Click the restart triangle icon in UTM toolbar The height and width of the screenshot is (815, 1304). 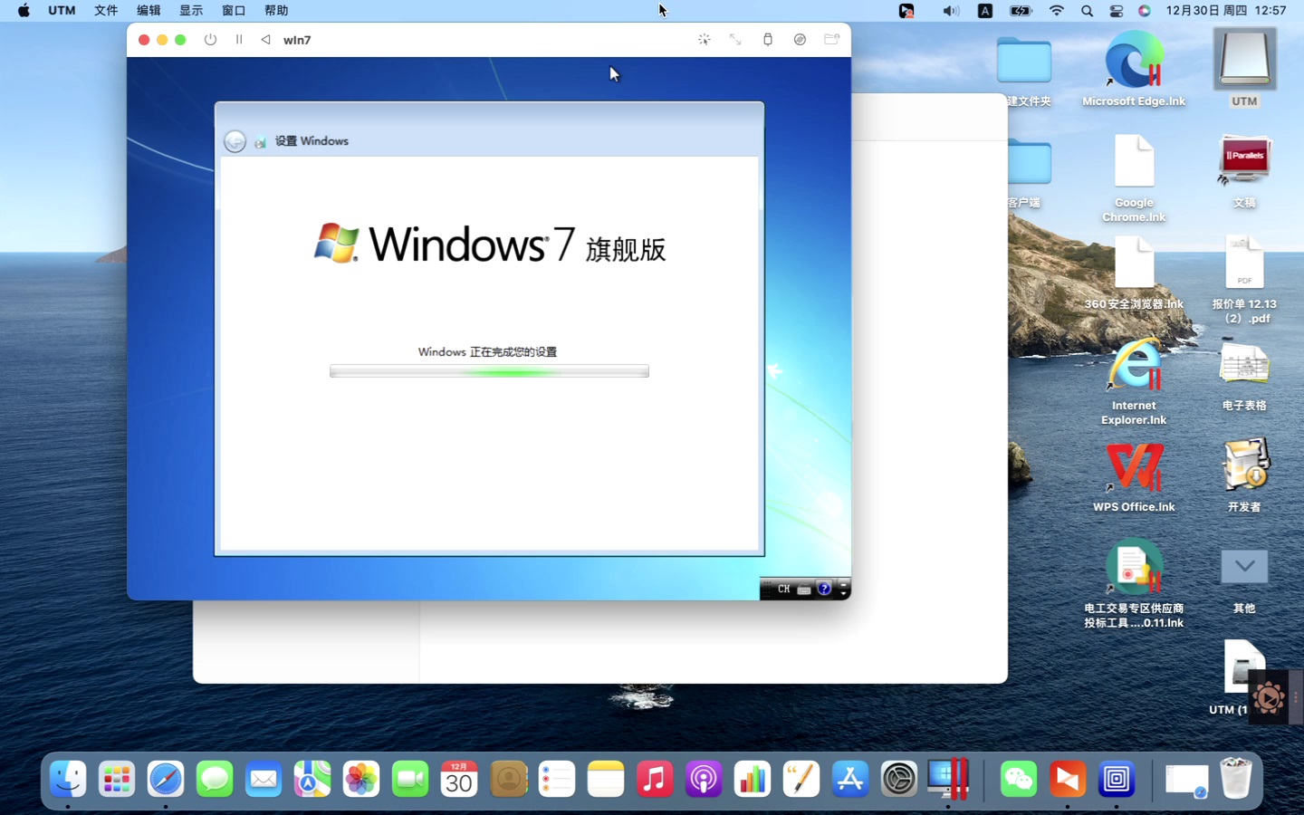tap(265, 40)
